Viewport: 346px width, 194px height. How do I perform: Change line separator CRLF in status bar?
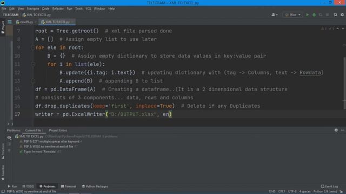[282, 192]
